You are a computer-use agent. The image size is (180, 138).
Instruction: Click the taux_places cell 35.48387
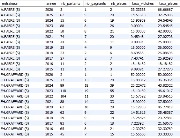(169, 113)
